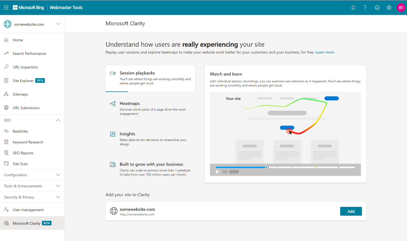This screenshot has width=407, height=241.
Task: Click the help question mark icon
Action: point(365,8)
